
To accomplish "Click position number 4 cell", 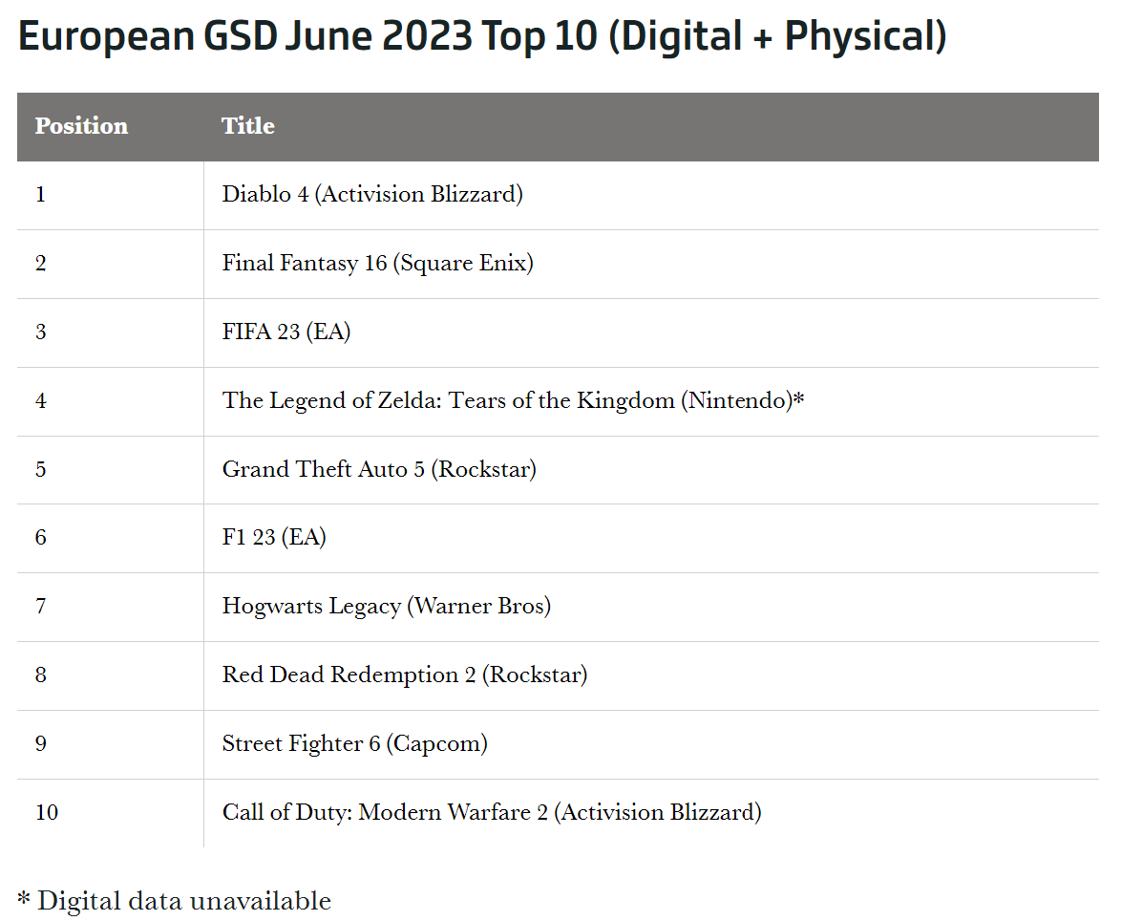I will pyautogui.click(x=40, y=401).
